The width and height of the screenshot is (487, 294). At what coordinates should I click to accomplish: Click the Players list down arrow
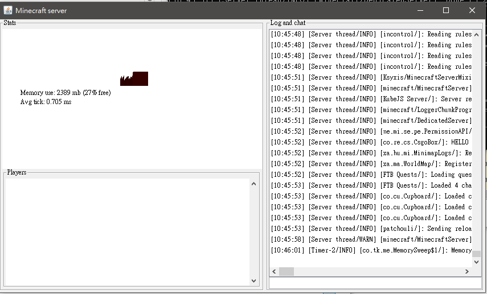coord(253,281)
